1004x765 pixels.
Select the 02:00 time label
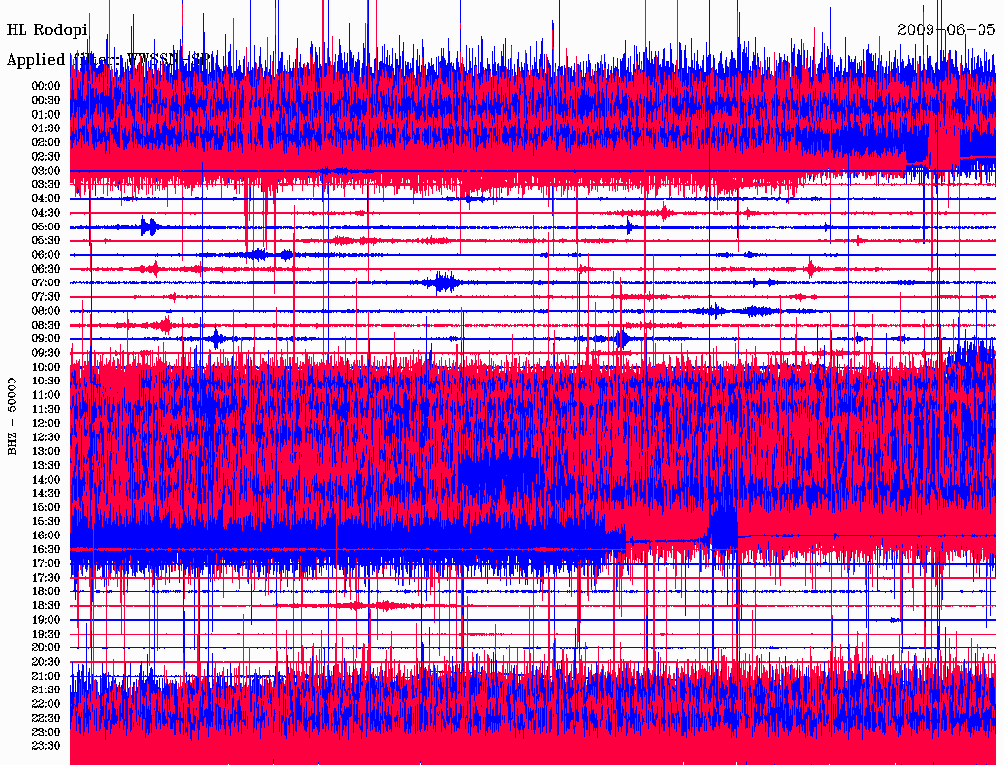coord(46,143)
